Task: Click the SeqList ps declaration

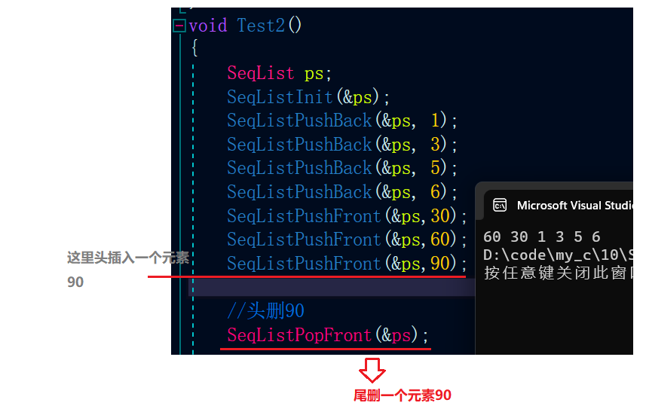Action: coord(280,73)
